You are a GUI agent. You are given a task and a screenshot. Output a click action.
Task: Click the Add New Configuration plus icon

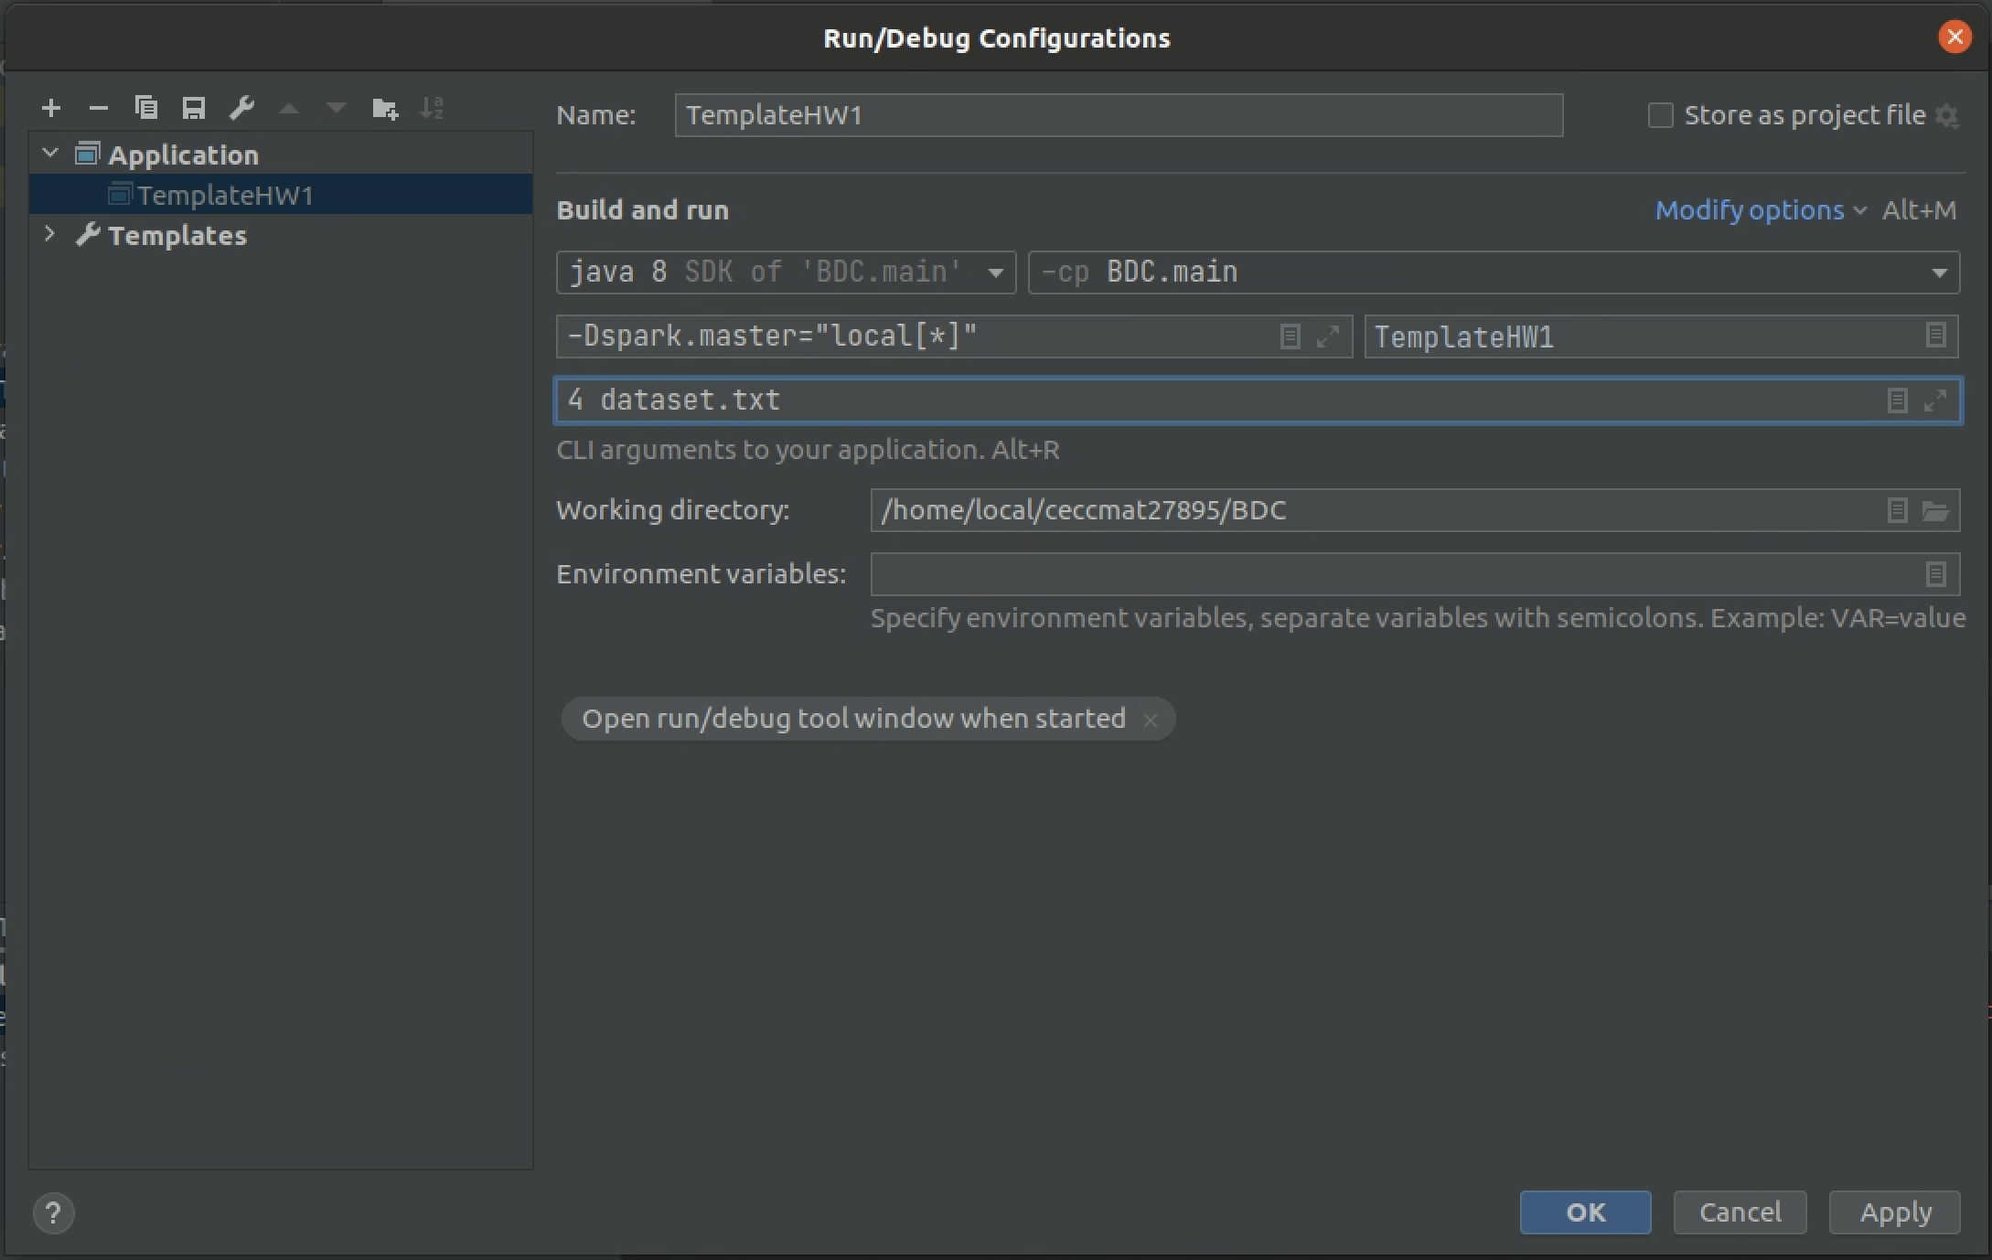point(51,109)
